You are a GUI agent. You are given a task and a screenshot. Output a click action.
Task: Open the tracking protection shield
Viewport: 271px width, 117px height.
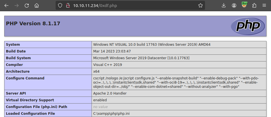[60, 5]
